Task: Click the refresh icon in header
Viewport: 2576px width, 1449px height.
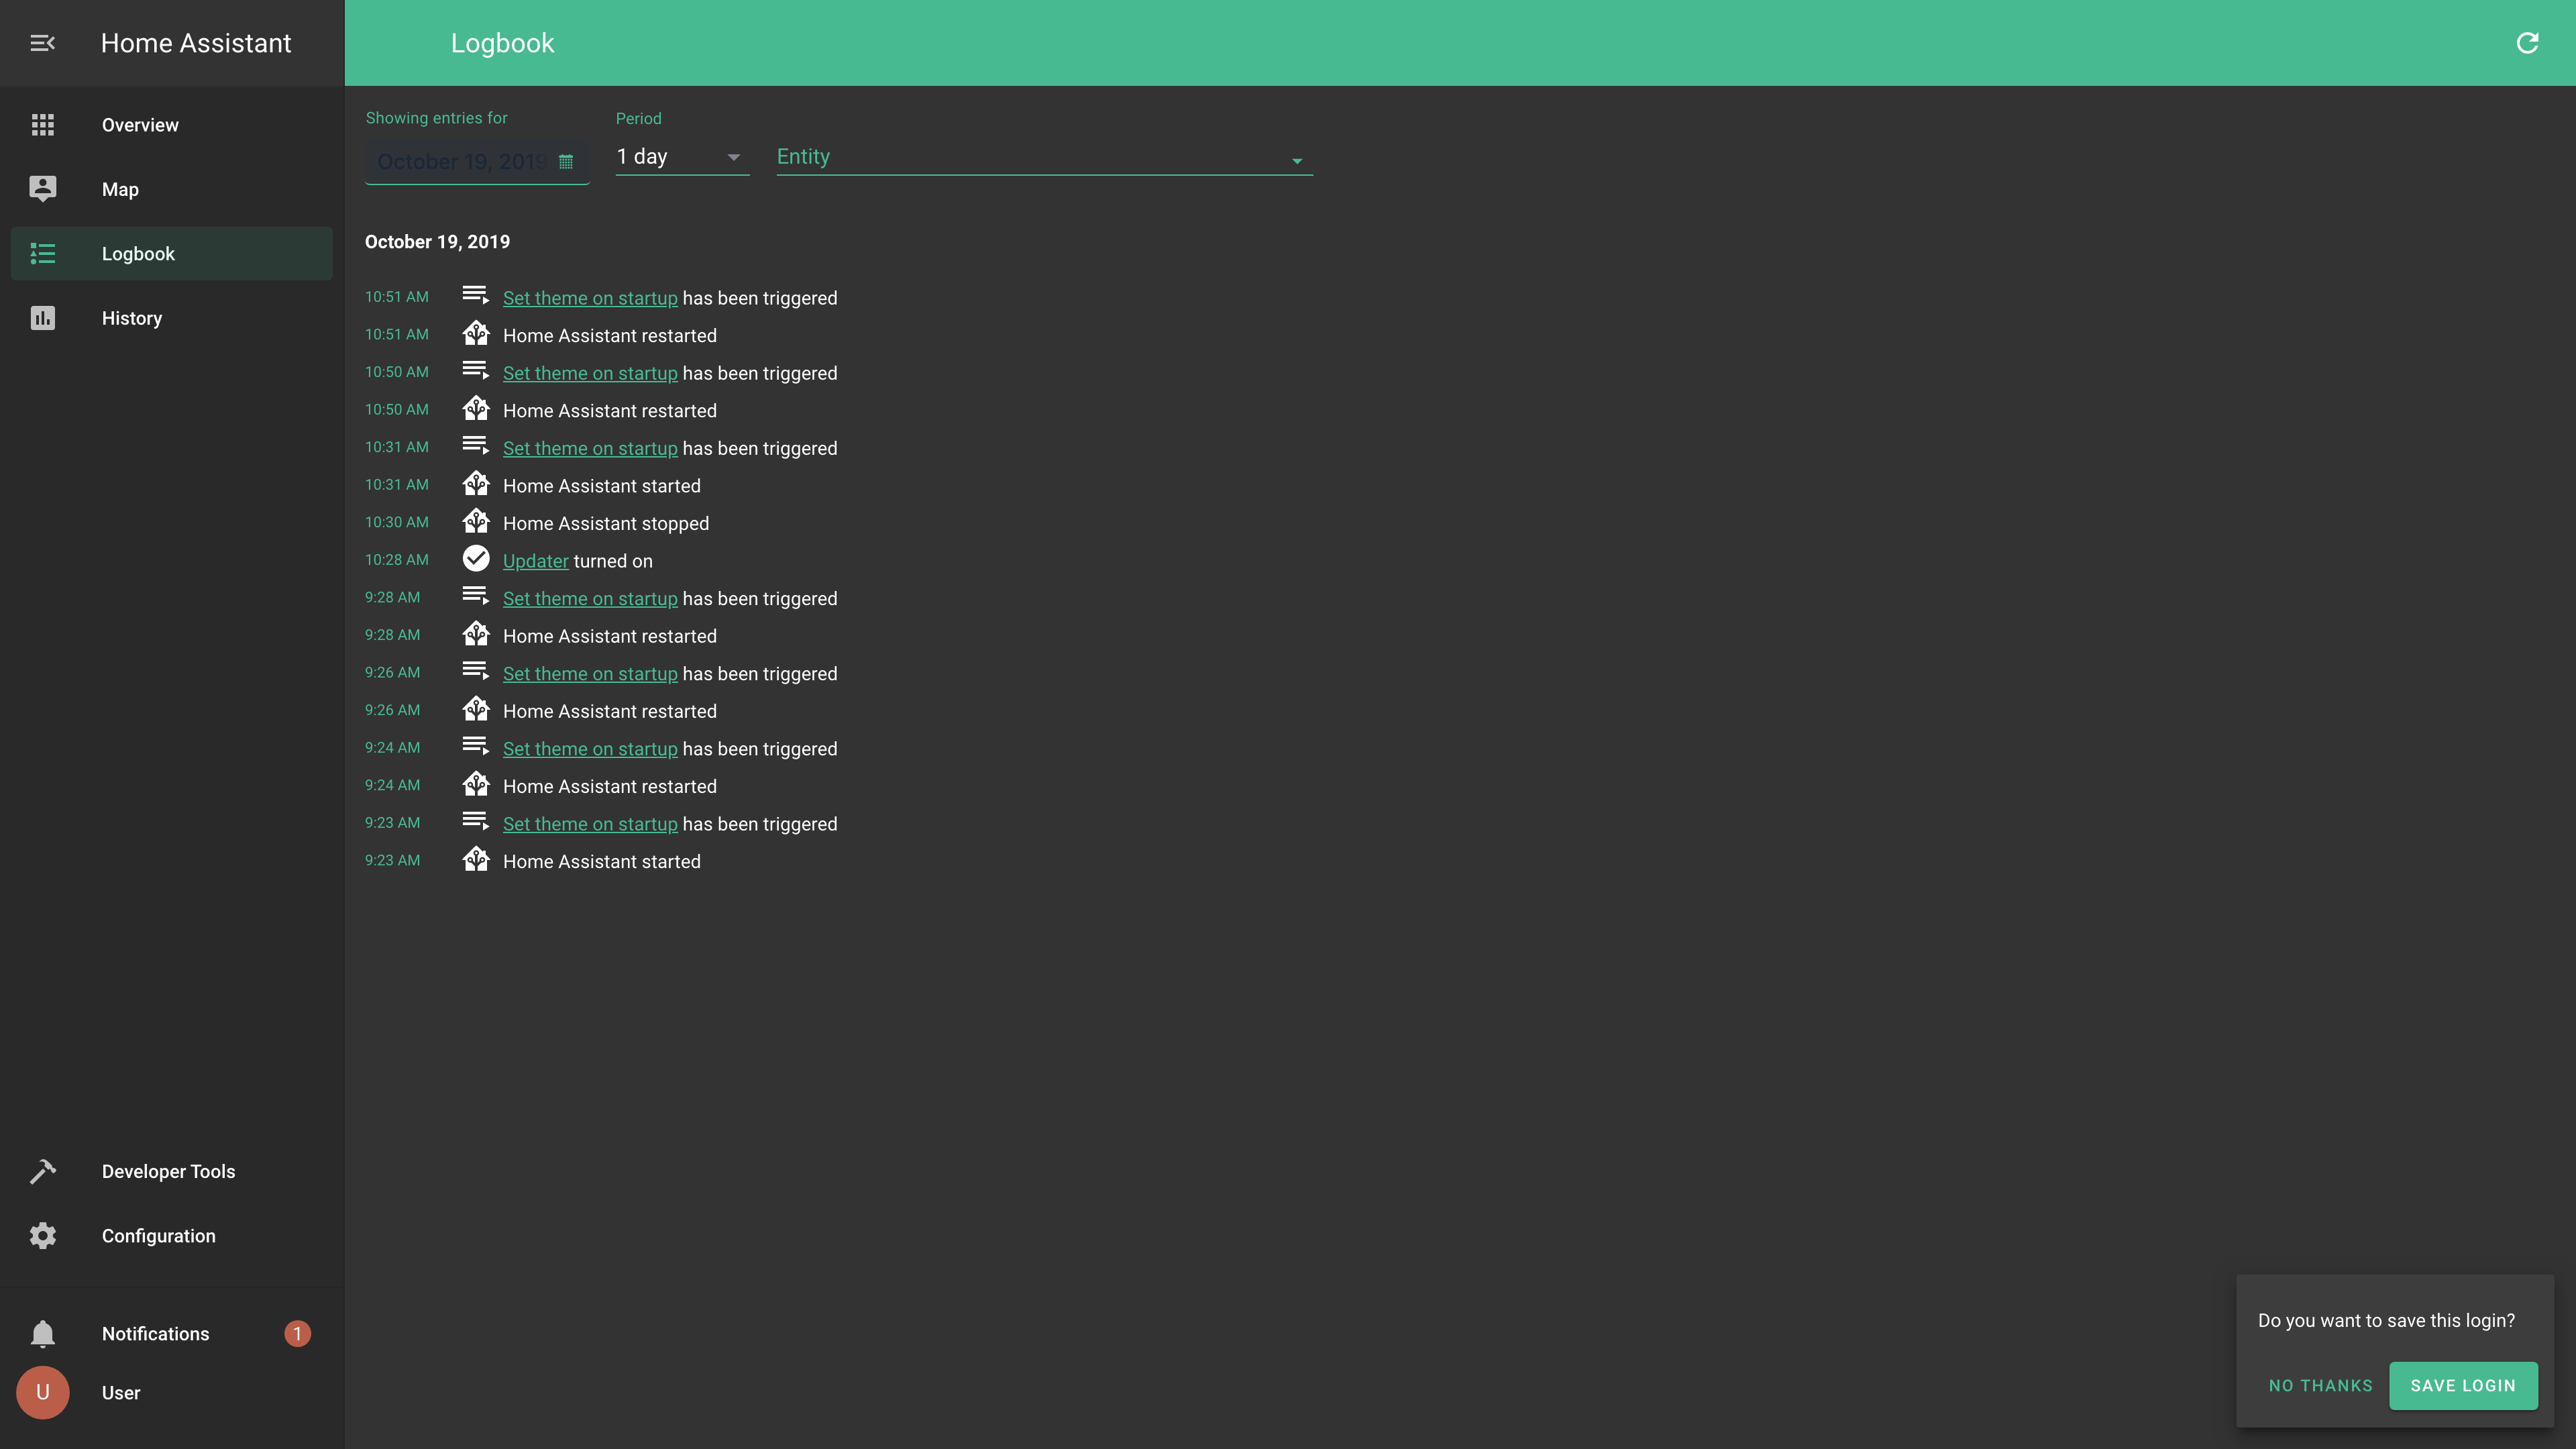Action: click(x=2527, y=43)
